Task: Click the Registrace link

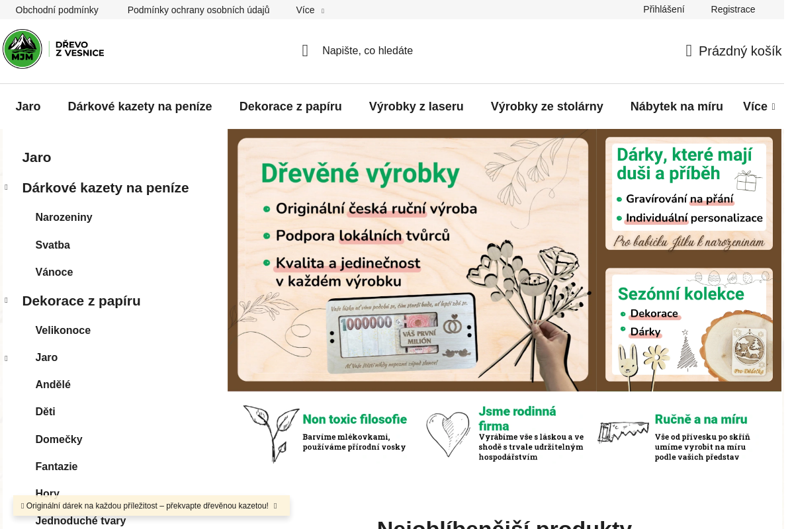Action: point(733,9)
